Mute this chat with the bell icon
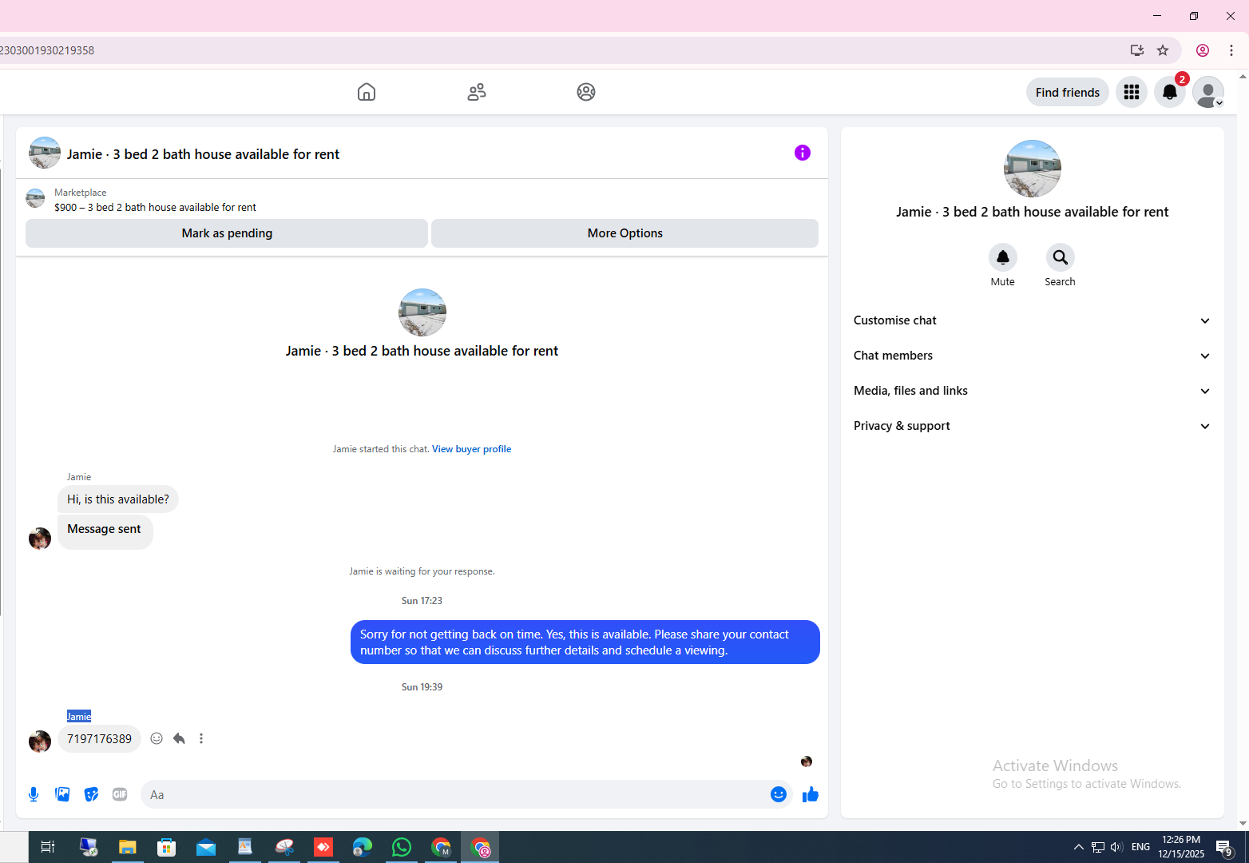1249x863 pixels. (x=1003, y=257)
